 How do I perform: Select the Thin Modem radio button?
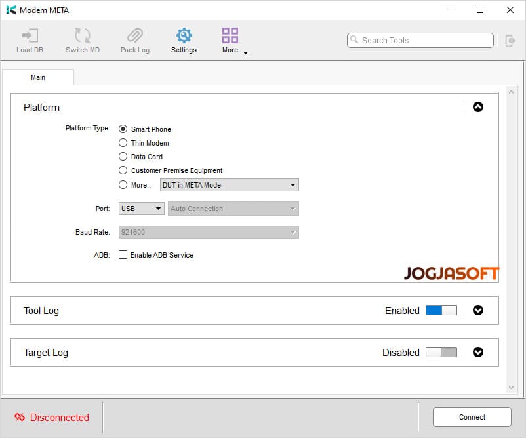(x=123, y=143)
